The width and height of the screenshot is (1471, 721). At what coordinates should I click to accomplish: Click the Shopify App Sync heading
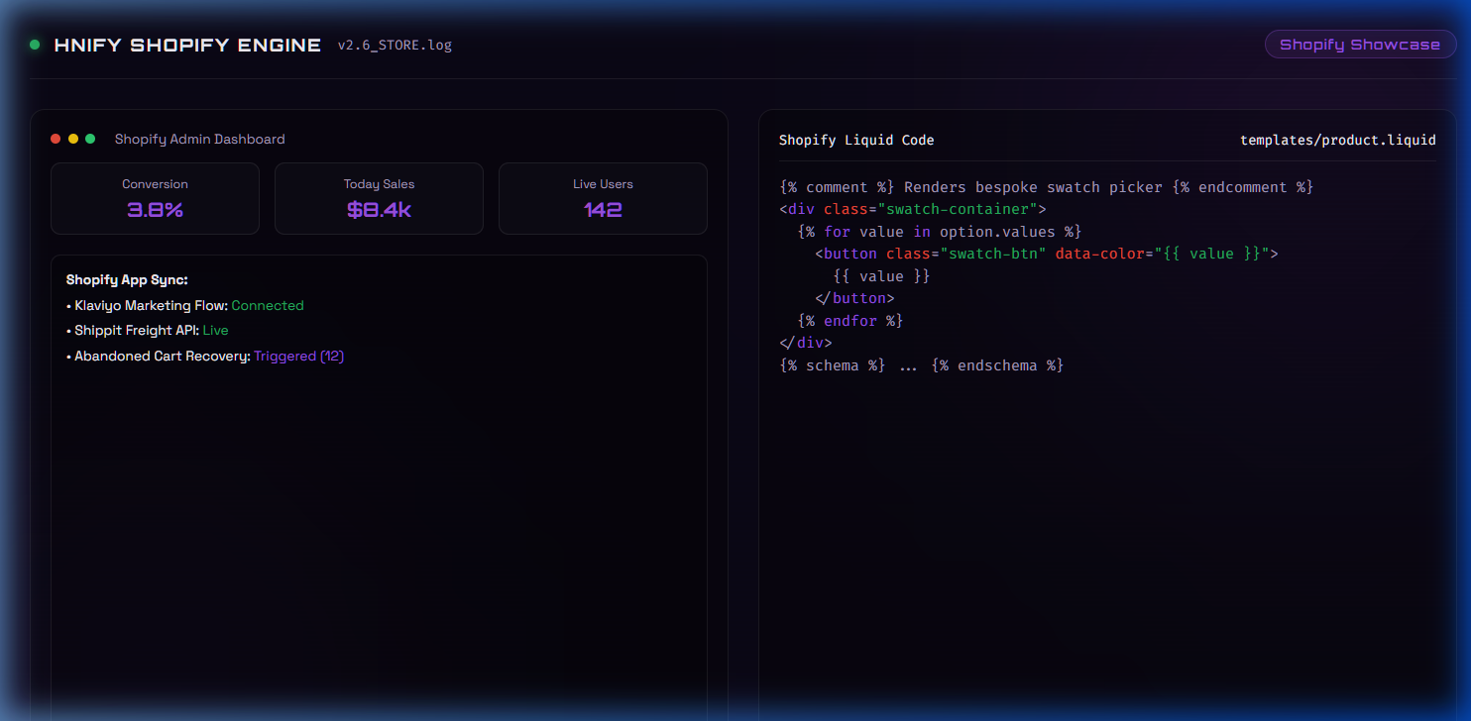pos(127,280)
